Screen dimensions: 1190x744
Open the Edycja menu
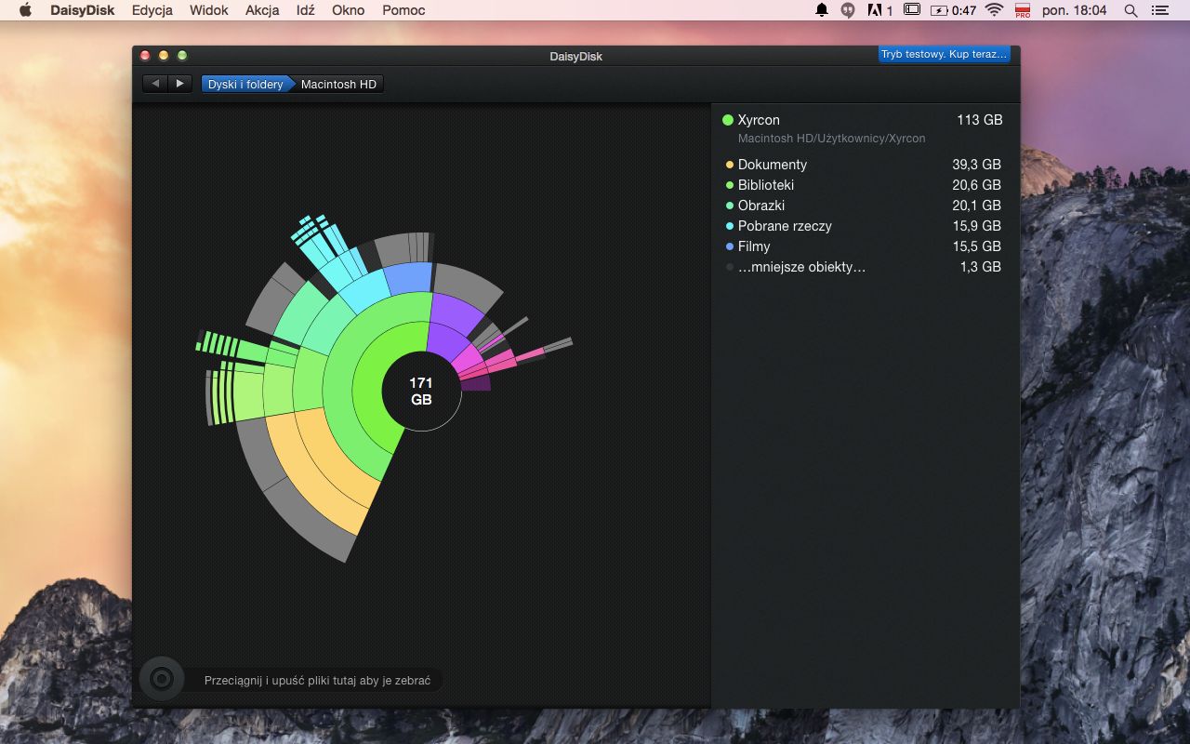[152, 10]
